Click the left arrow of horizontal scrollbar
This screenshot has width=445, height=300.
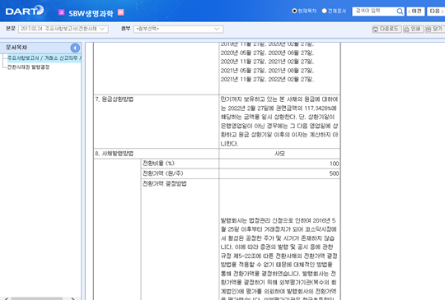(7, 298)
